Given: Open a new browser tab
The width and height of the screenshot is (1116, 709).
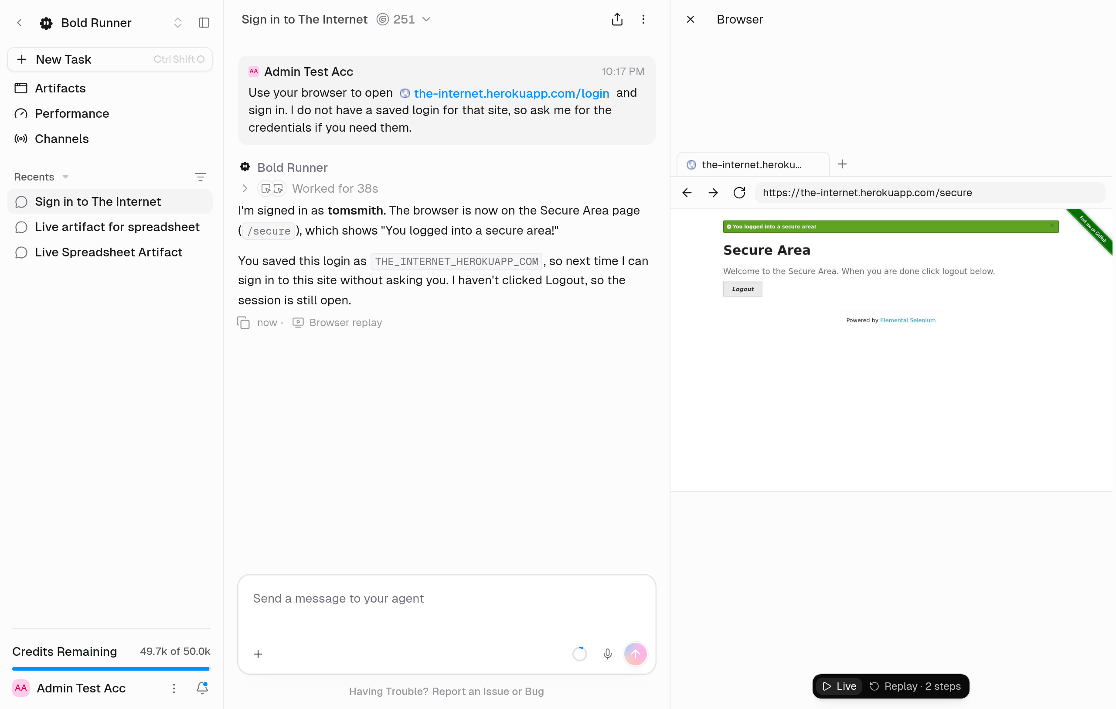Looking at the screenshot, I should (x=842, y=164).
